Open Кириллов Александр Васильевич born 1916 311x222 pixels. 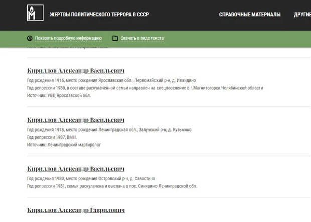click(x=76, y=70)
